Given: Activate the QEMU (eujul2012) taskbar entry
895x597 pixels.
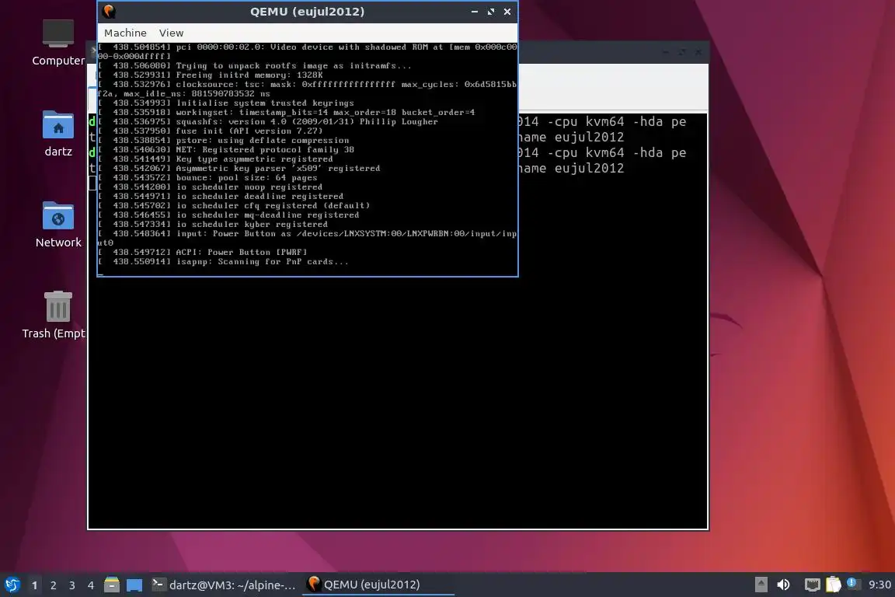Looking at the screenshot, I should coord(378,585).
